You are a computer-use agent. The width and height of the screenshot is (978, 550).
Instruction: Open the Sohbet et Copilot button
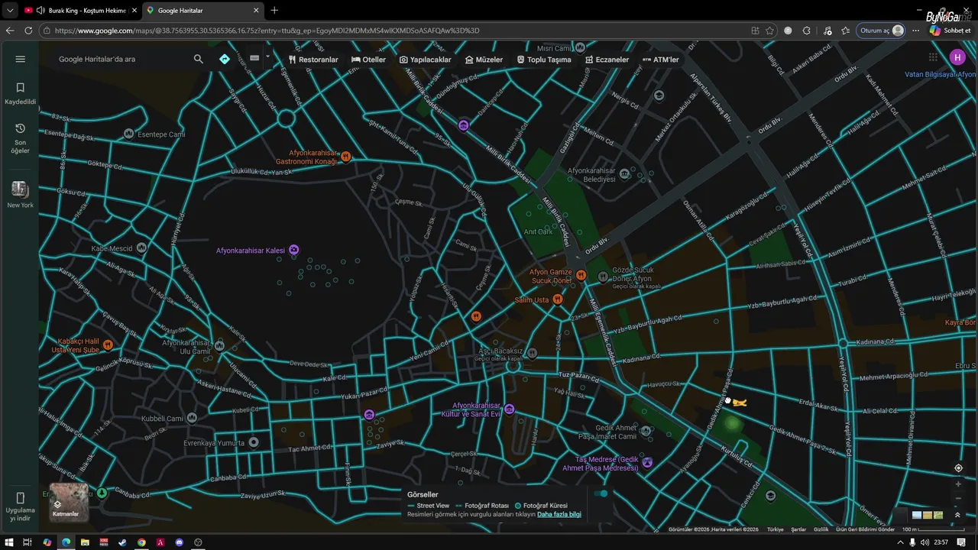pos(950,31)
